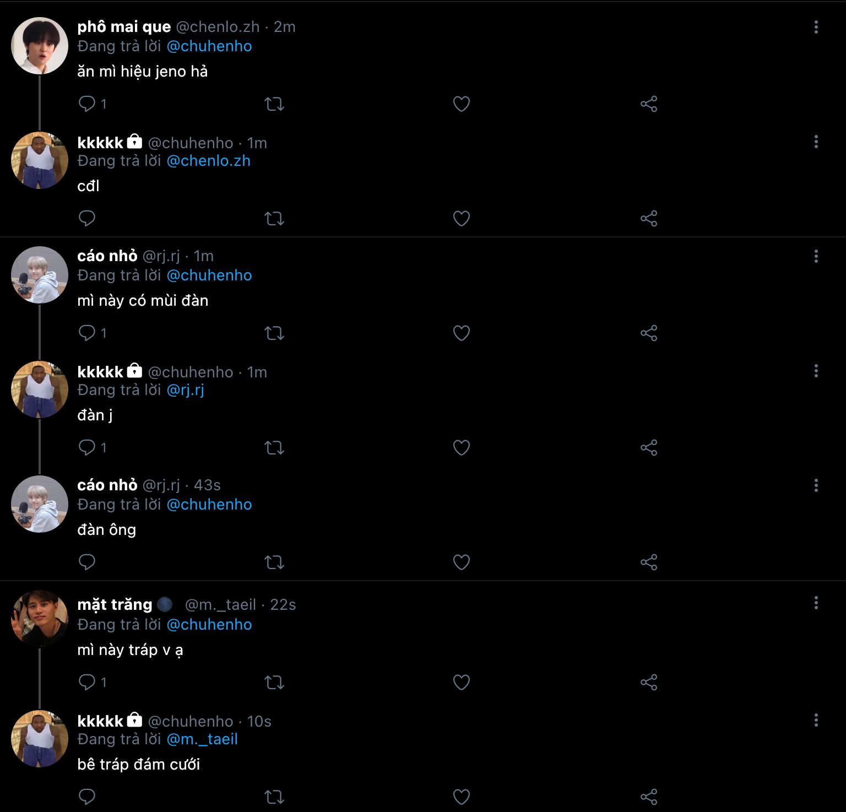The image size is (846, 812).
Task: Share the 'cđl' tweet
Action: click(x=649, y=218)
